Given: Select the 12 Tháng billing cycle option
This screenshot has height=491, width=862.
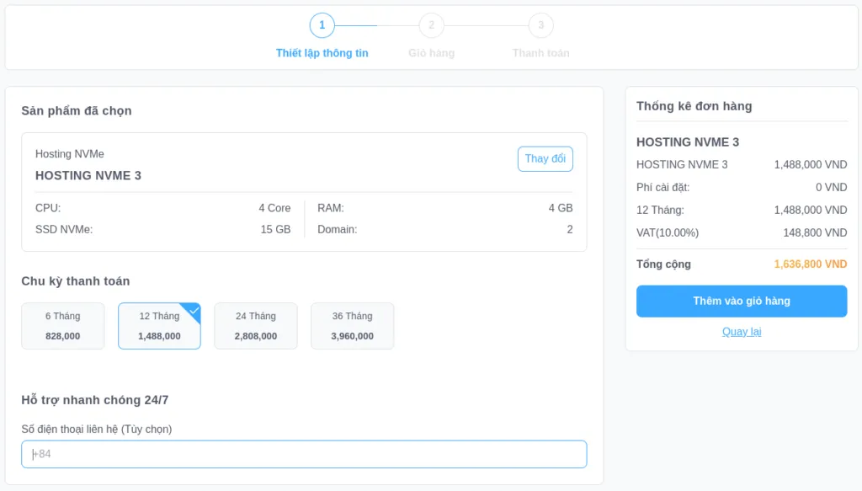Looking at the screenshot, I should coord(159,326).
